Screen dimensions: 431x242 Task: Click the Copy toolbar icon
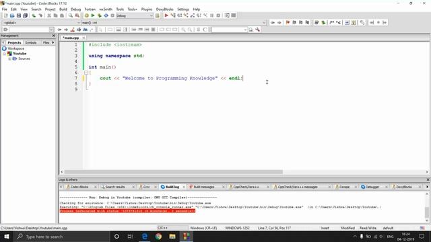(x=55, y=15)
